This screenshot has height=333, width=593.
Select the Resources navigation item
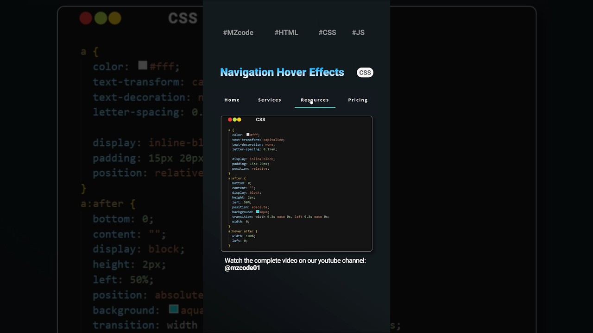click(315, 100)
